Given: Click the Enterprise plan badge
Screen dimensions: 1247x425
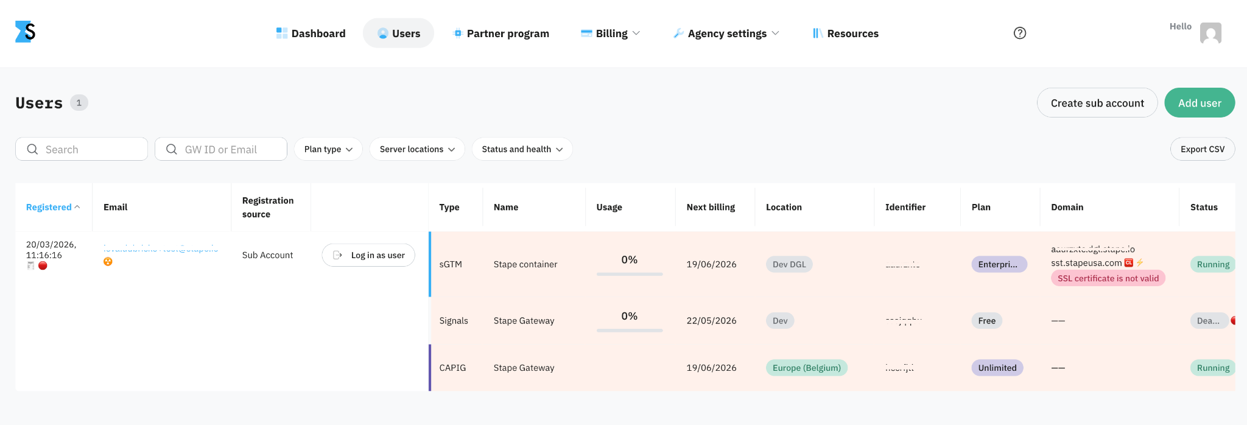Looking at the screenshot, I should coord(999,264).
